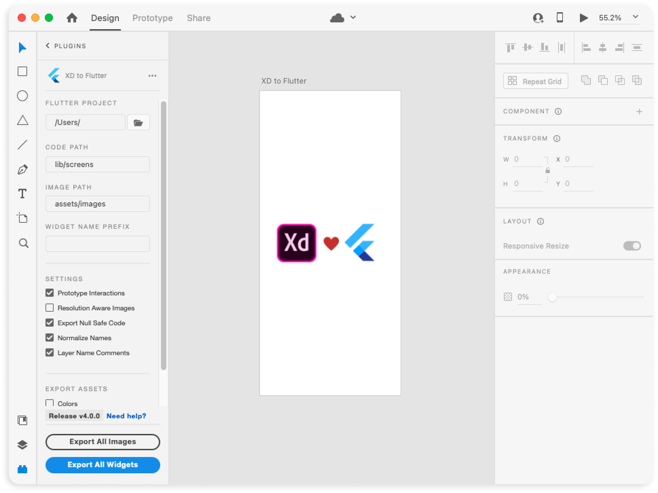Select the Polygon triangle tool
658x493 pixels.
click(22, 120)
